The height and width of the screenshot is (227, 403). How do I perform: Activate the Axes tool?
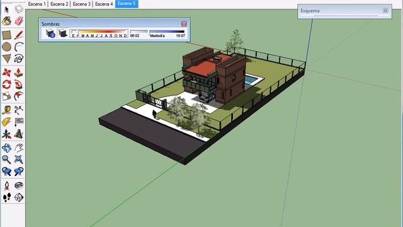(7, 134)
